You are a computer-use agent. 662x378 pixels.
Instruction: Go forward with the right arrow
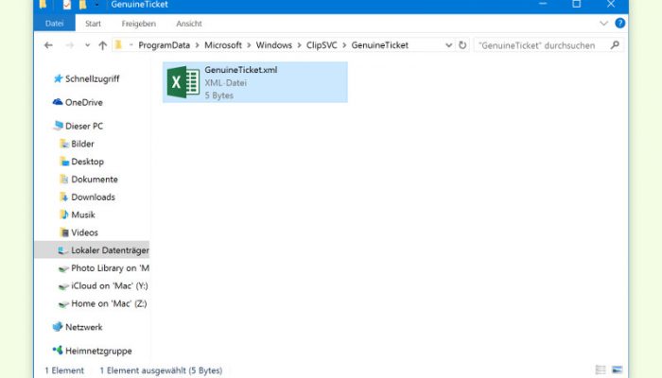[70, 45]
